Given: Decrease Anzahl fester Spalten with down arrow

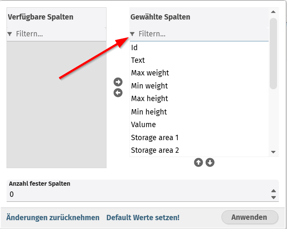Looking at the screenshot, I should [x=273, y=197].
